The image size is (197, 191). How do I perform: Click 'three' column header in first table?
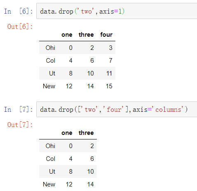(86, 35)
